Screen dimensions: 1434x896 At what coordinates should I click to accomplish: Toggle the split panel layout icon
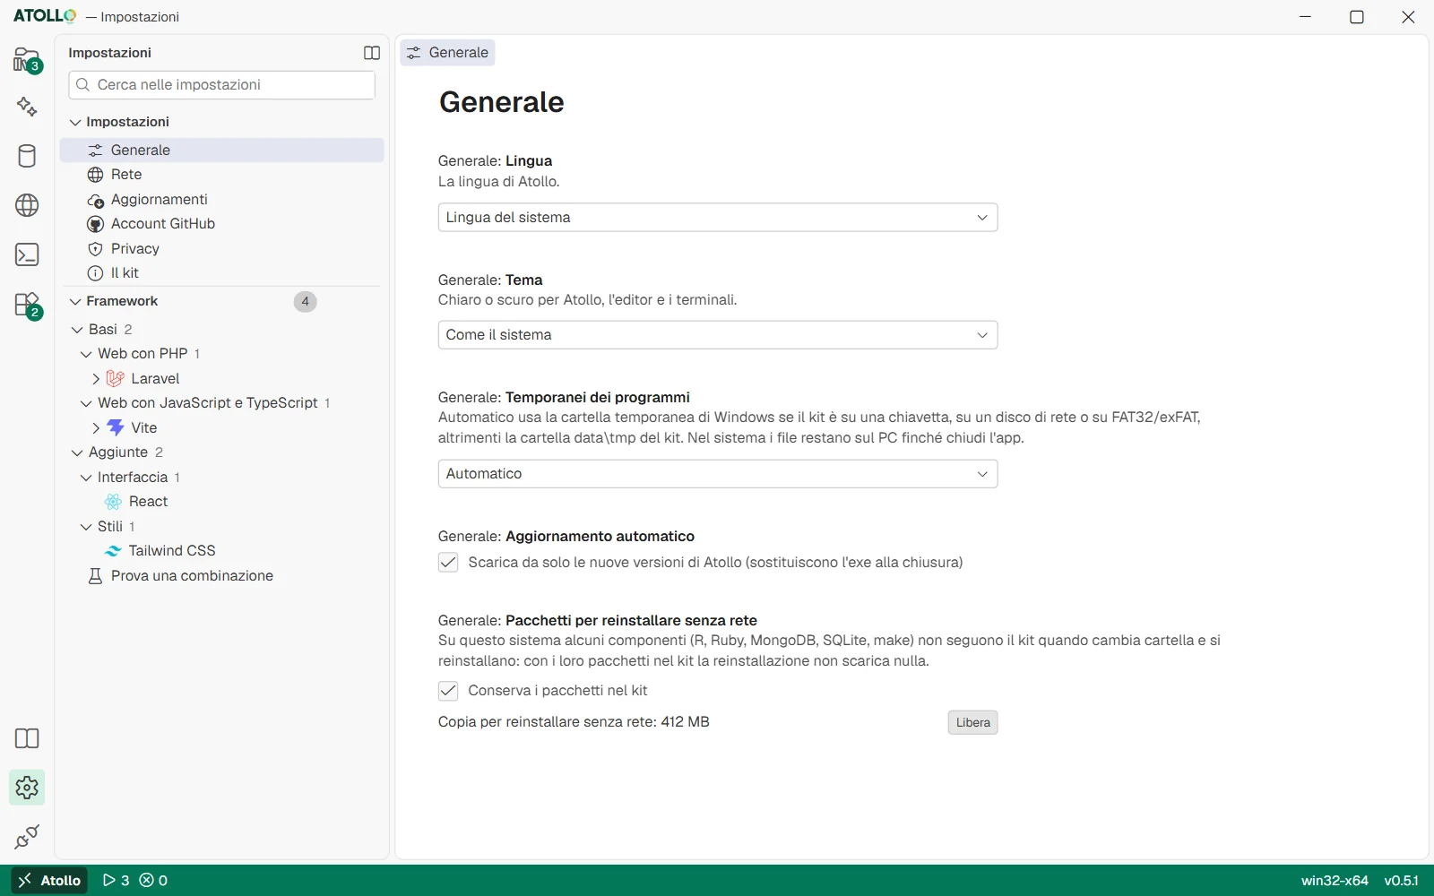pyautogui.click(x=372, y=53)
